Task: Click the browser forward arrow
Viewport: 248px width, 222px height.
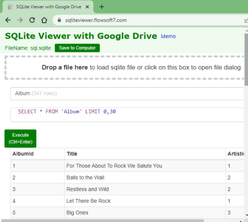Action: [20, 20]
